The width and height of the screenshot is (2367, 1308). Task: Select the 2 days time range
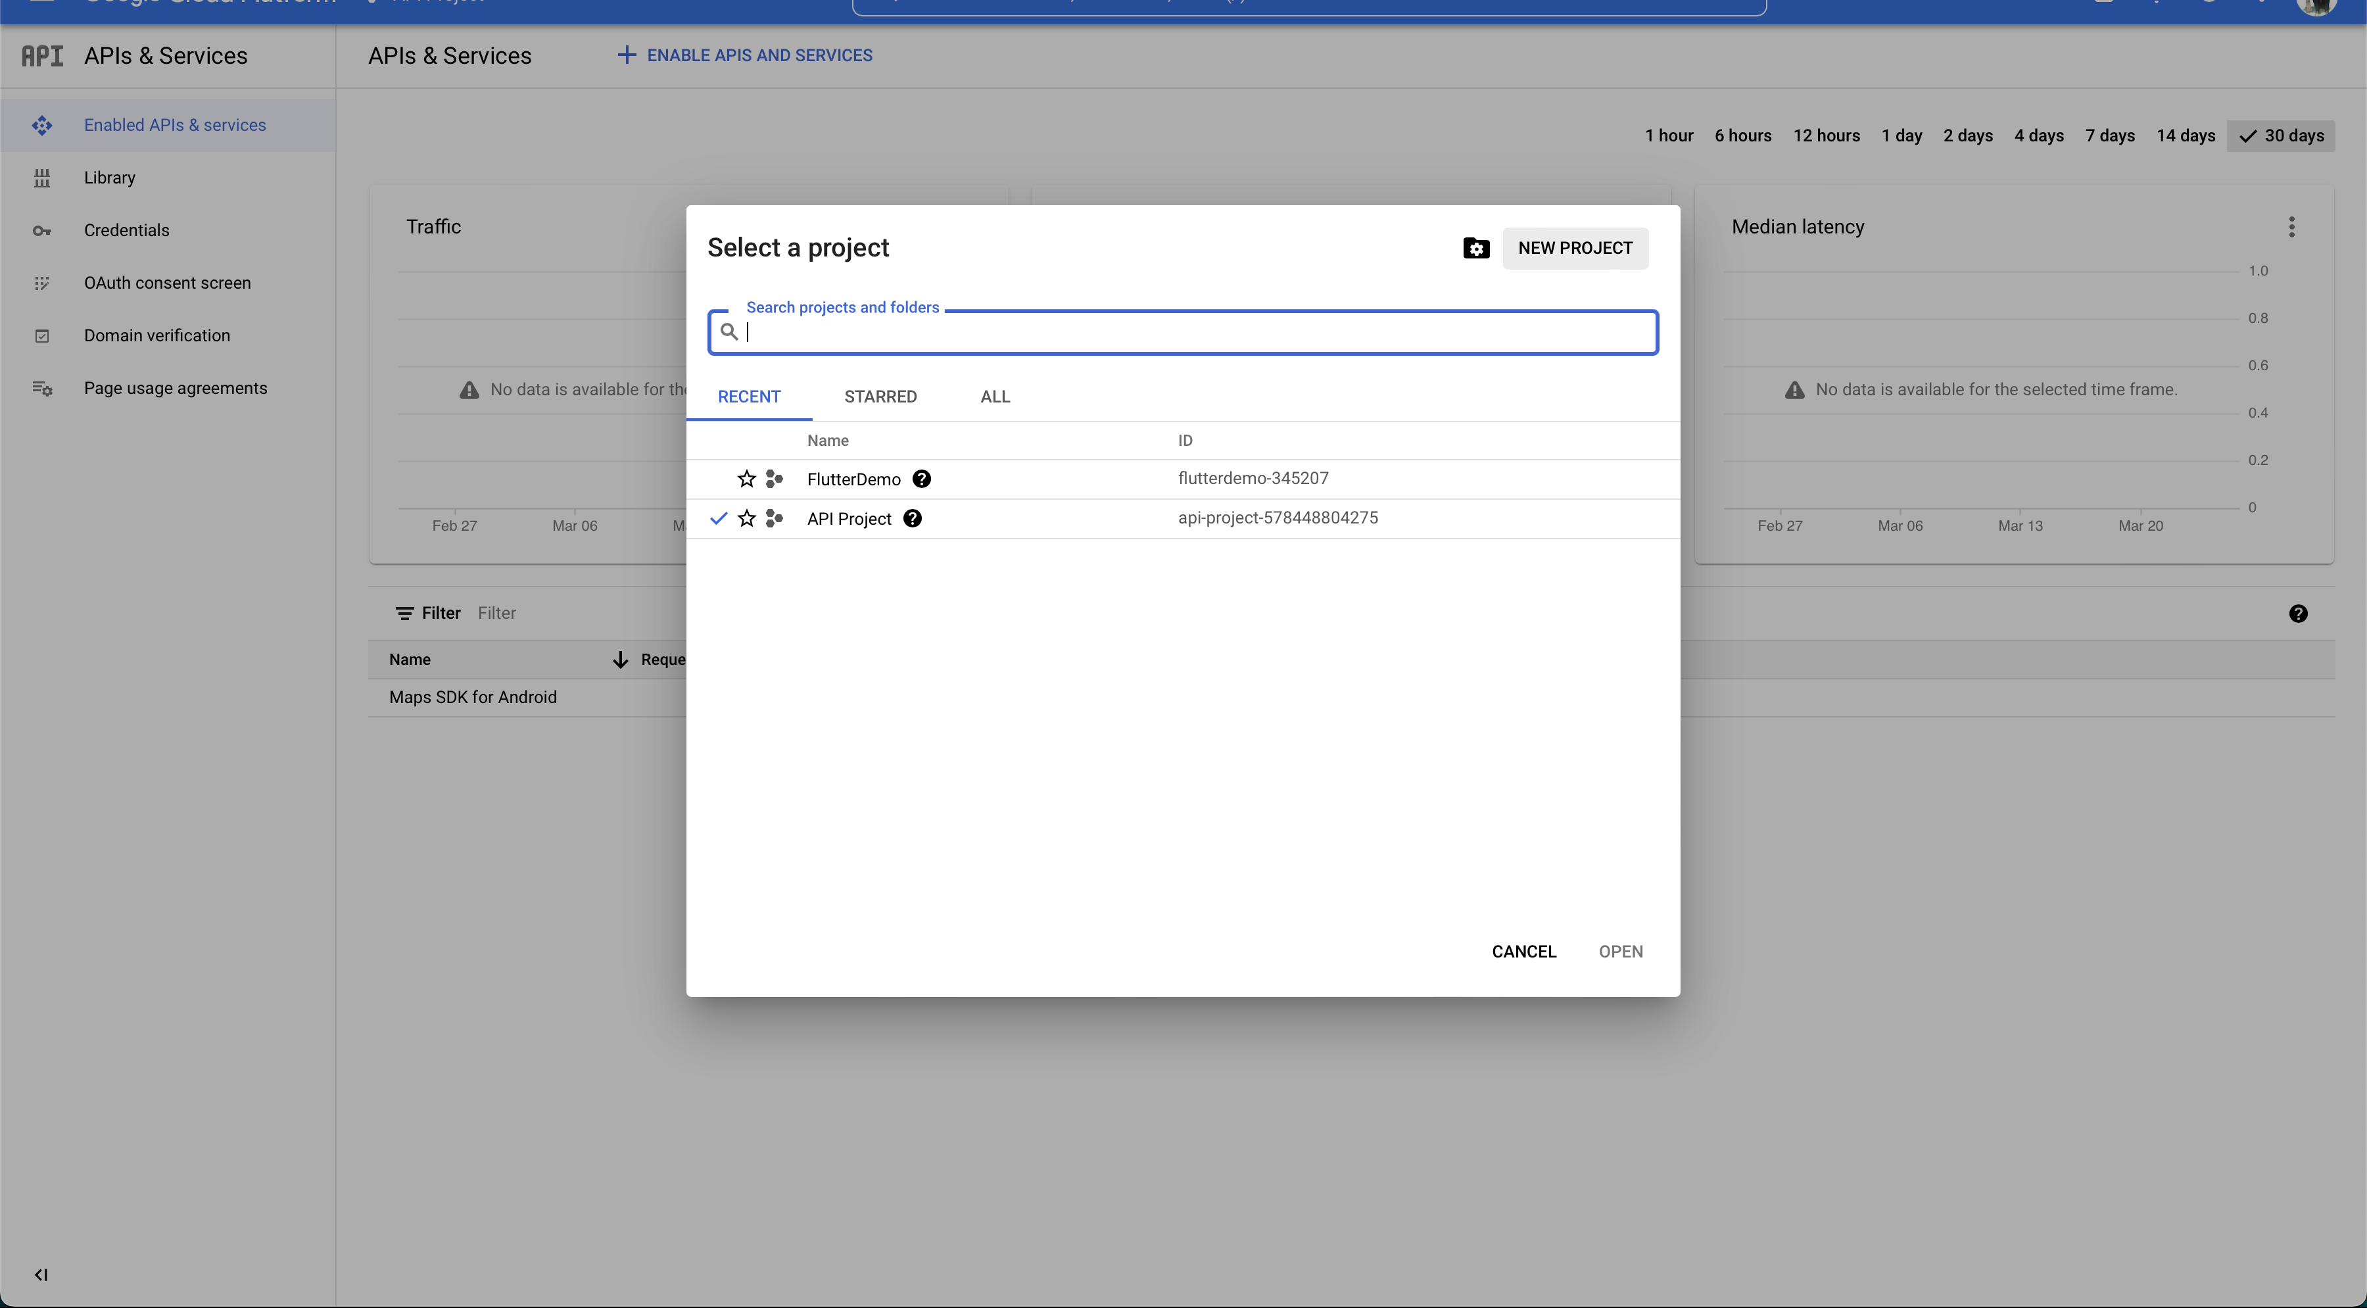pyautogui.click(x=1968, y=136)
